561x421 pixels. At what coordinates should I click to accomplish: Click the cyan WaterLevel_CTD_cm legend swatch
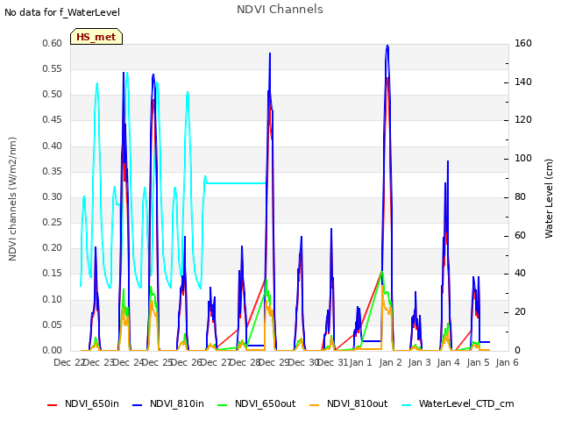406,405
